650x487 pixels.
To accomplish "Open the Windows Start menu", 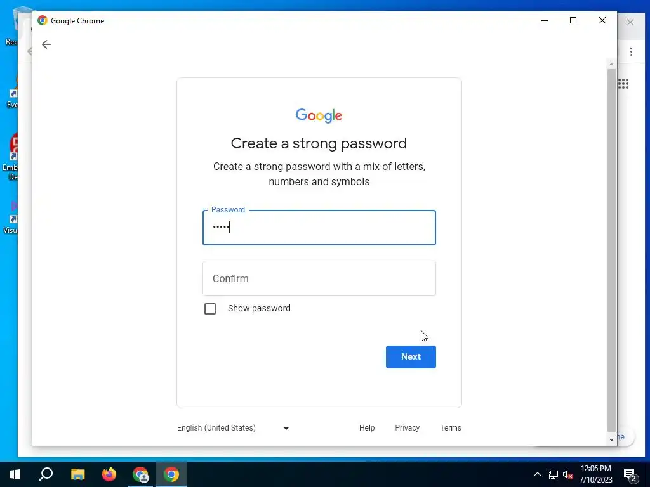I will point(15,474).
